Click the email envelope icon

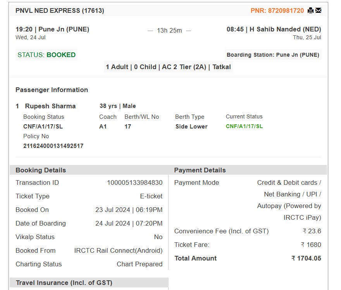(x=318, y=10)
